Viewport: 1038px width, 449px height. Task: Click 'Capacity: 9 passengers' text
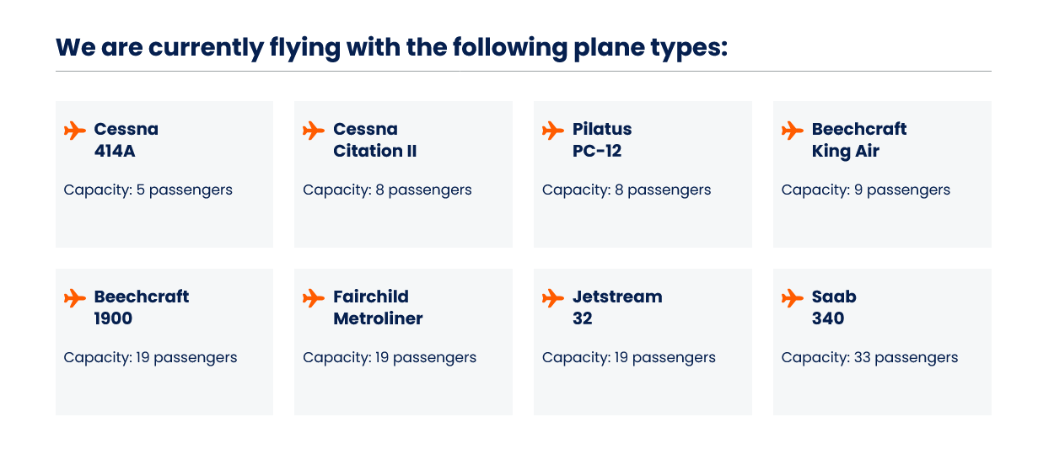coord(865,190)
